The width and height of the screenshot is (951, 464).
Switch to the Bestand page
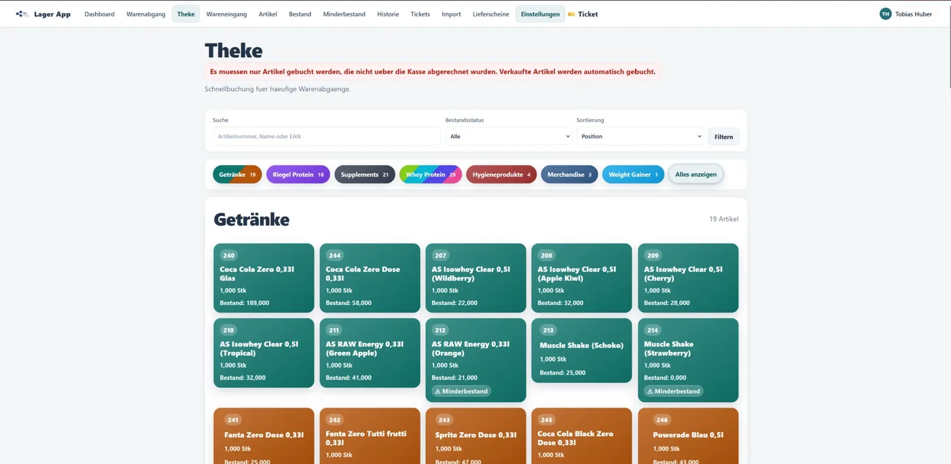click(x=300, y=14)
